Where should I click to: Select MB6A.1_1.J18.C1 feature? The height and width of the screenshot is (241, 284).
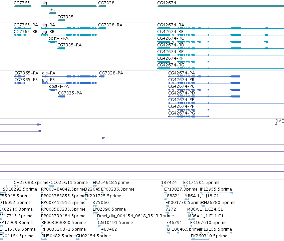[187, 199]
